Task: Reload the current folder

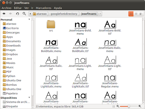Action: click(x=17, y=14)
